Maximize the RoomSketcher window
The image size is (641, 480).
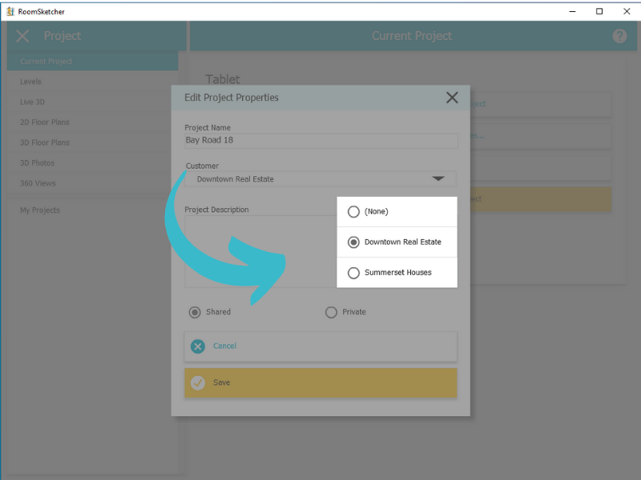click(599, 11)
